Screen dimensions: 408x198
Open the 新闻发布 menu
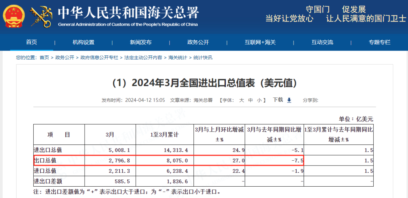pyautogui.click(x=141, y=42)
